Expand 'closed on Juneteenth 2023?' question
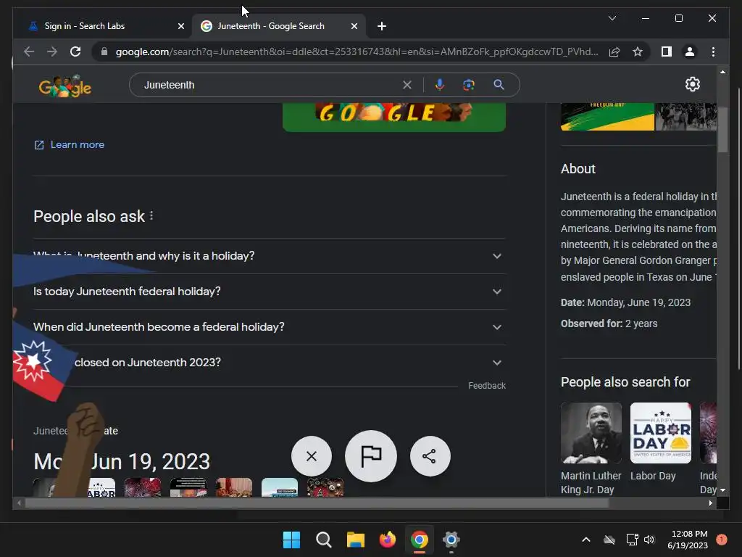This screenshot has height=557, width=742. click(x=270, y=363)
